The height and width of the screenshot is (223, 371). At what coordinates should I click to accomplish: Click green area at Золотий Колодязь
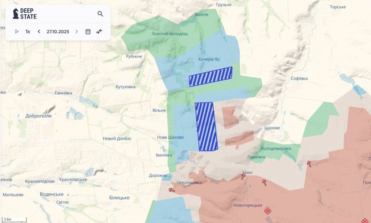click(169, 34)
